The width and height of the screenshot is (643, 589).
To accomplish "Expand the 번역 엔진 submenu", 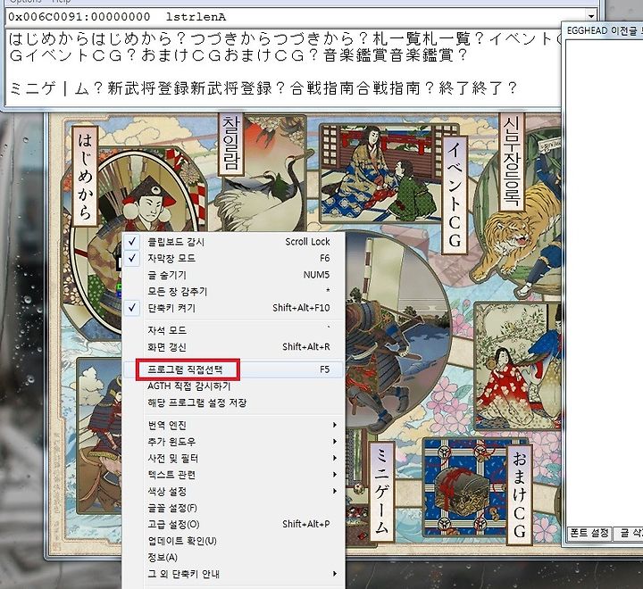I will click(233, 425).
